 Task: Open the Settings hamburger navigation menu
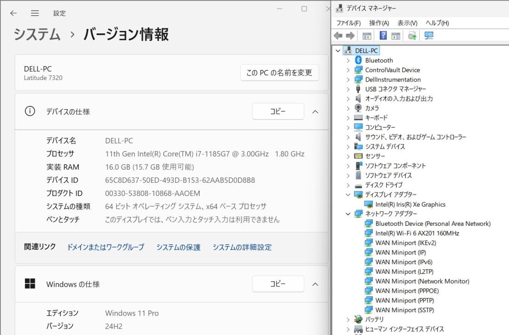point(35,13)
